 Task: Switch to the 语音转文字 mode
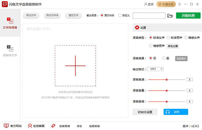pyautogui.click(x=10, y=51)
